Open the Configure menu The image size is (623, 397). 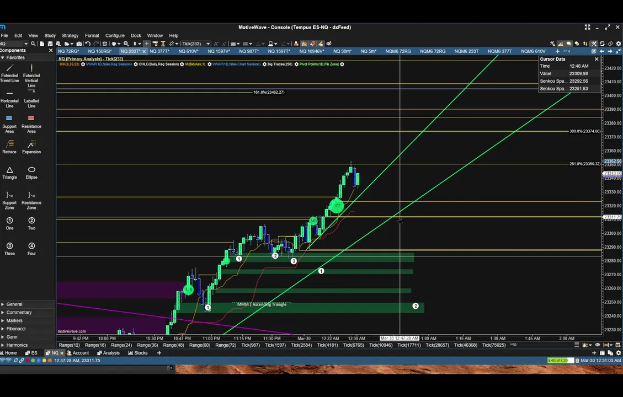(115, 36)
